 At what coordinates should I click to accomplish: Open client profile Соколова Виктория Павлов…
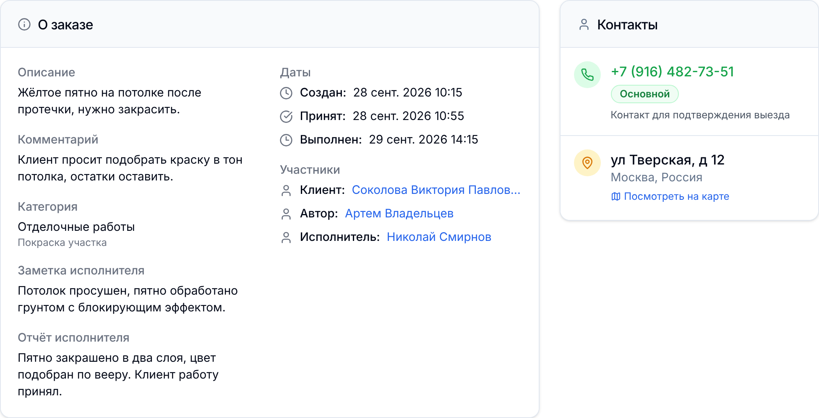point(436,190)
